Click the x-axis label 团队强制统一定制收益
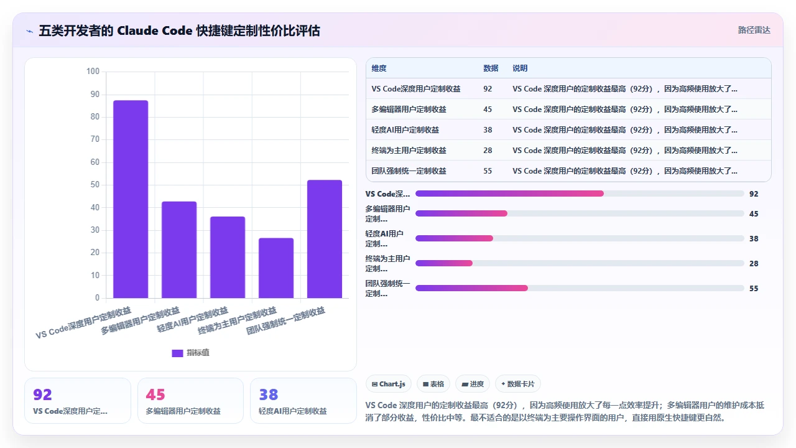 coord(287,321)
